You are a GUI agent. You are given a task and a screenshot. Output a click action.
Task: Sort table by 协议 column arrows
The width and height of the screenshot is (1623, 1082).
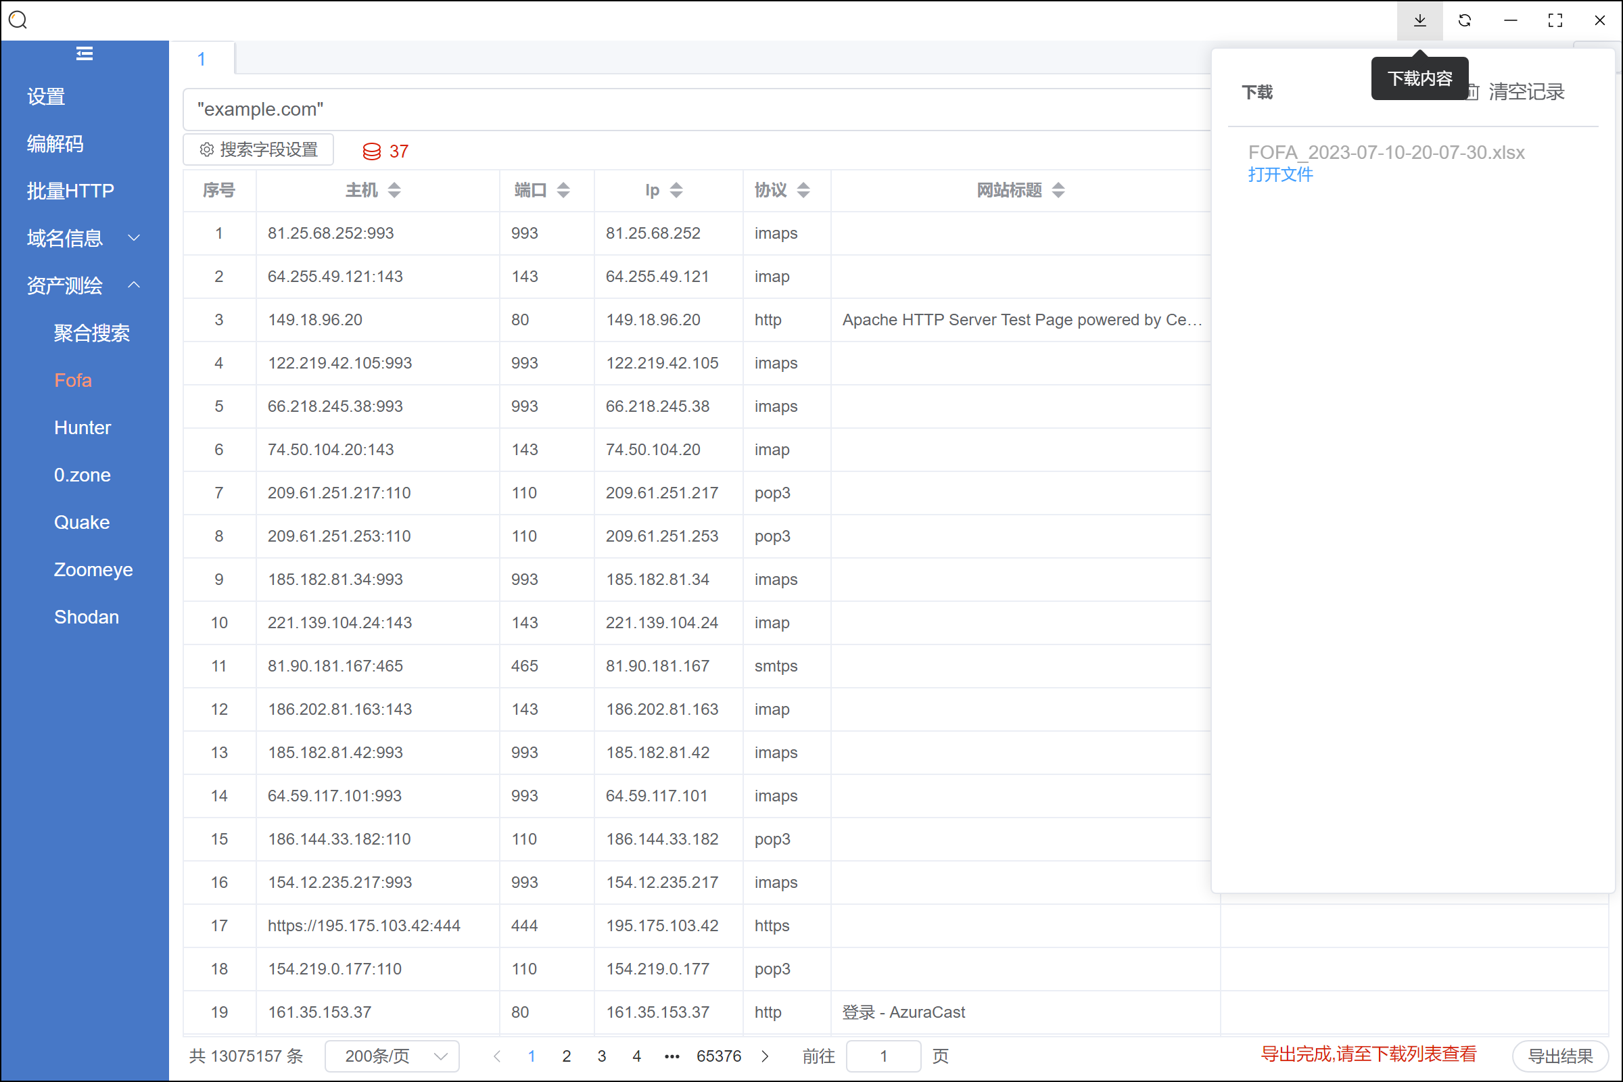pyautogui.click(x=803, y=190)
